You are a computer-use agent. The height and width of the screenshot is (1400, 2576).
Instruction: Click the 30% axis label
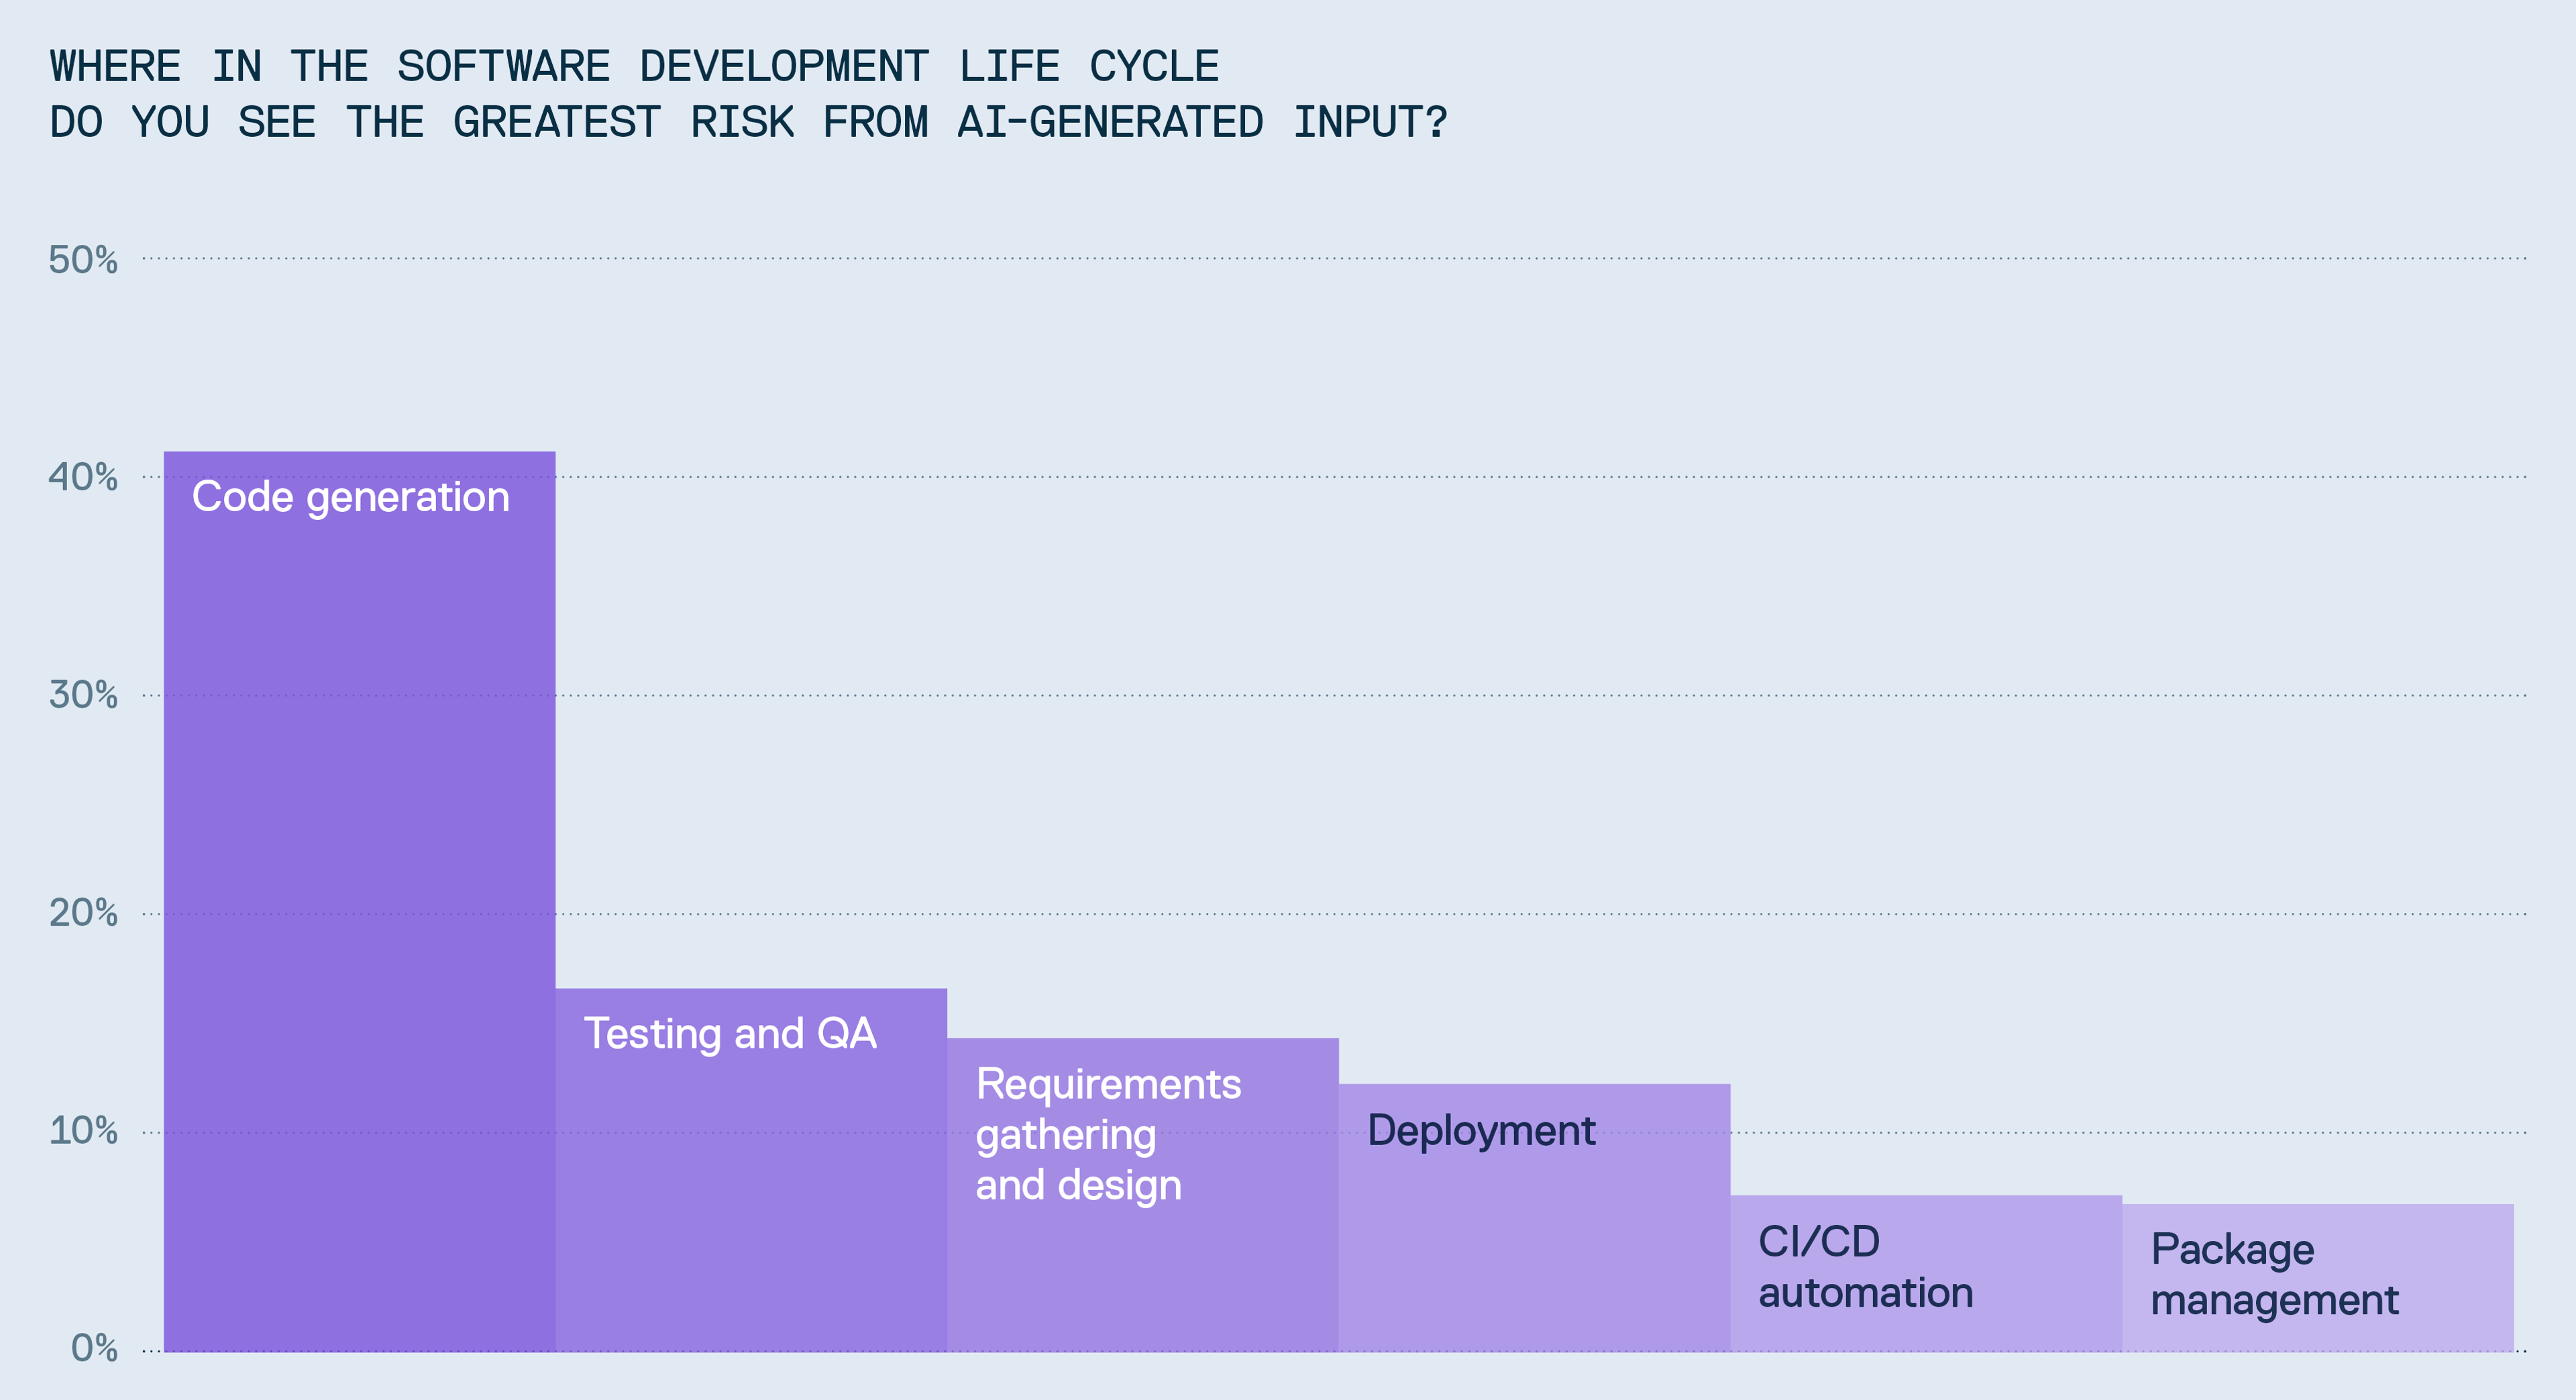tap(83, 695)
